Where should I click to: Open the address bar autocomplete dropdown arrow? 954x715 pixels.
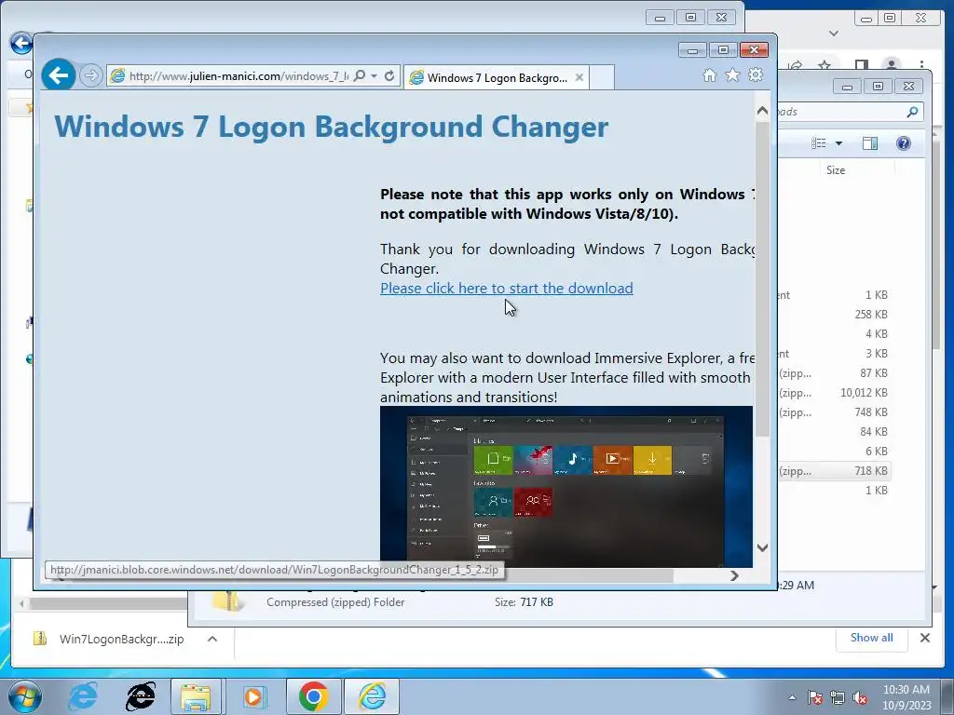click(374, 76)
